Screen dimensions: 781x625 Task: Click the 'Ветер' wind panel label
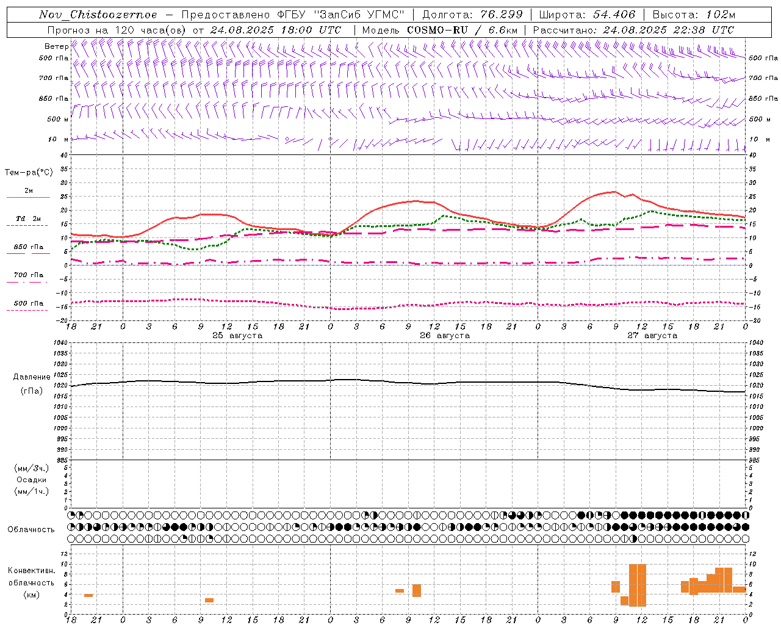click(x=56, y=46)
